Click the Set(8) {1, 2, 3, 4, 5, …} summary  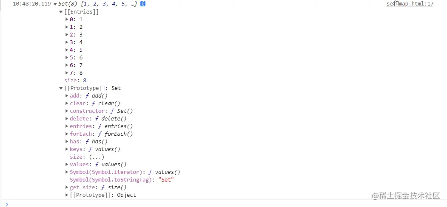tap(98, 4)
